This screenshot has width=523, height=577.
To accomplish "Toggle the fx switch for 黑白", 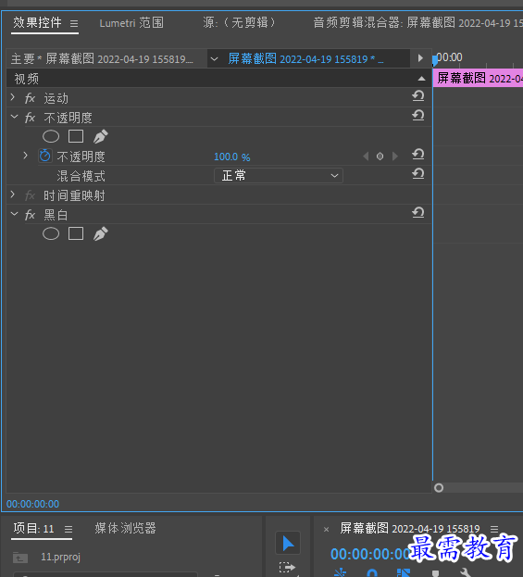I will pos(30,215).
